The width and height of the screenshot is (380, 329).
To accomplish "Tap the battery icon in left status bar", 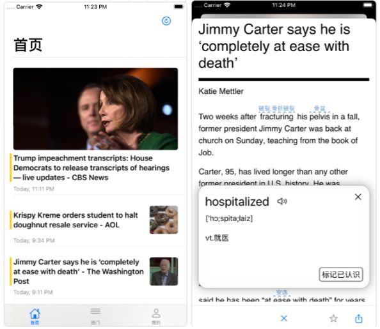I will [x=179, y=7].
